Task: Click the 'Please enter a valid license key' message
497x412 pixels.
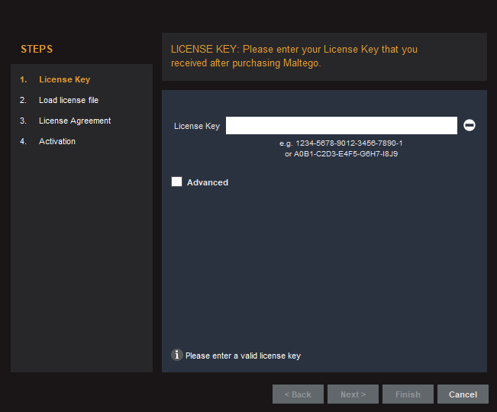Action: point(243,356)
